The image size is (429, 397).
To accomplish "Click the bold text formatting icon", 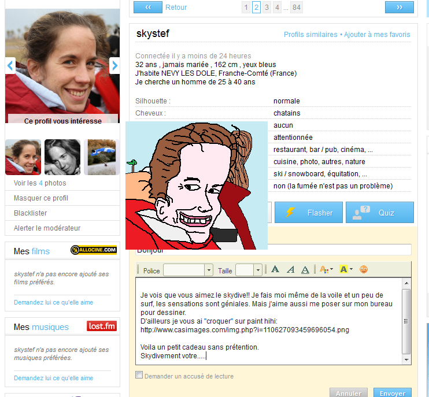I will point(275,269).
